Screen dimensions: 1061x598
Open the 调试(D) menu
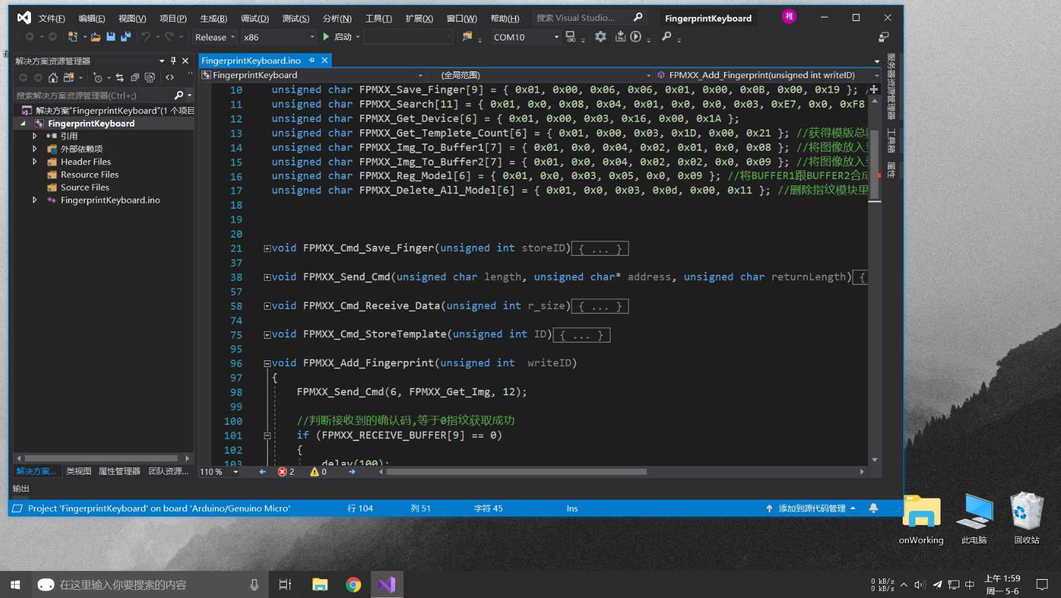(254, 18)
